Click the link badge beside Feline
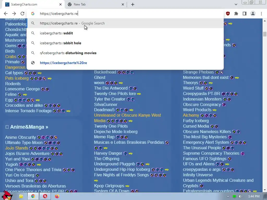This screenshot has width=267, height=200. (20, 95)
